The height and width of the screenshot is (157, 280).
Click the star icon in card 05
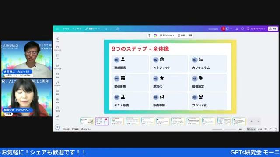click(162, 78)
